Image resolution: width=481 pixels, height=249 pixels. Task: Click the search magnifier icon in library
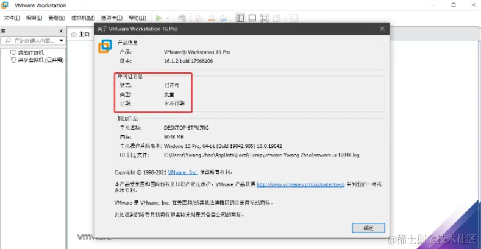(8, 40)
